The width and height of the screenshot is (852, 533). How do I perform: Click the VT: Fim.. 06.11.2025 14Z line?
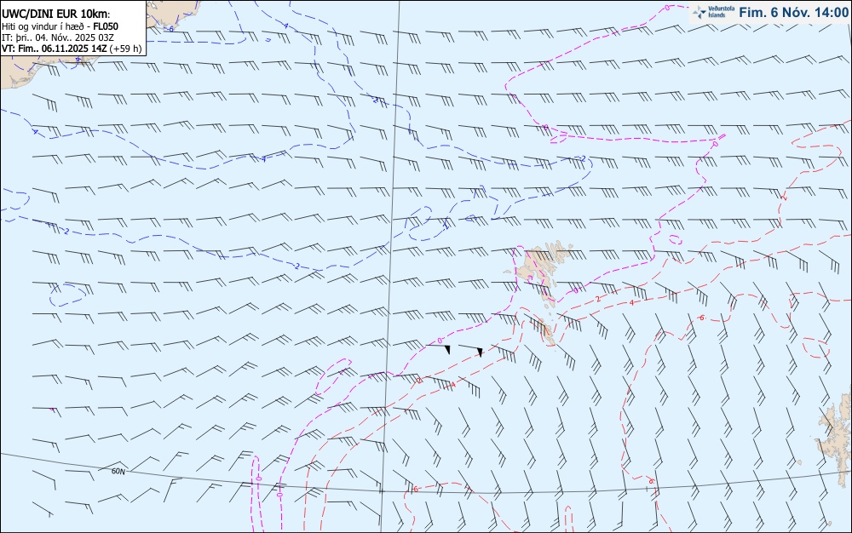(x=72, y=49)
